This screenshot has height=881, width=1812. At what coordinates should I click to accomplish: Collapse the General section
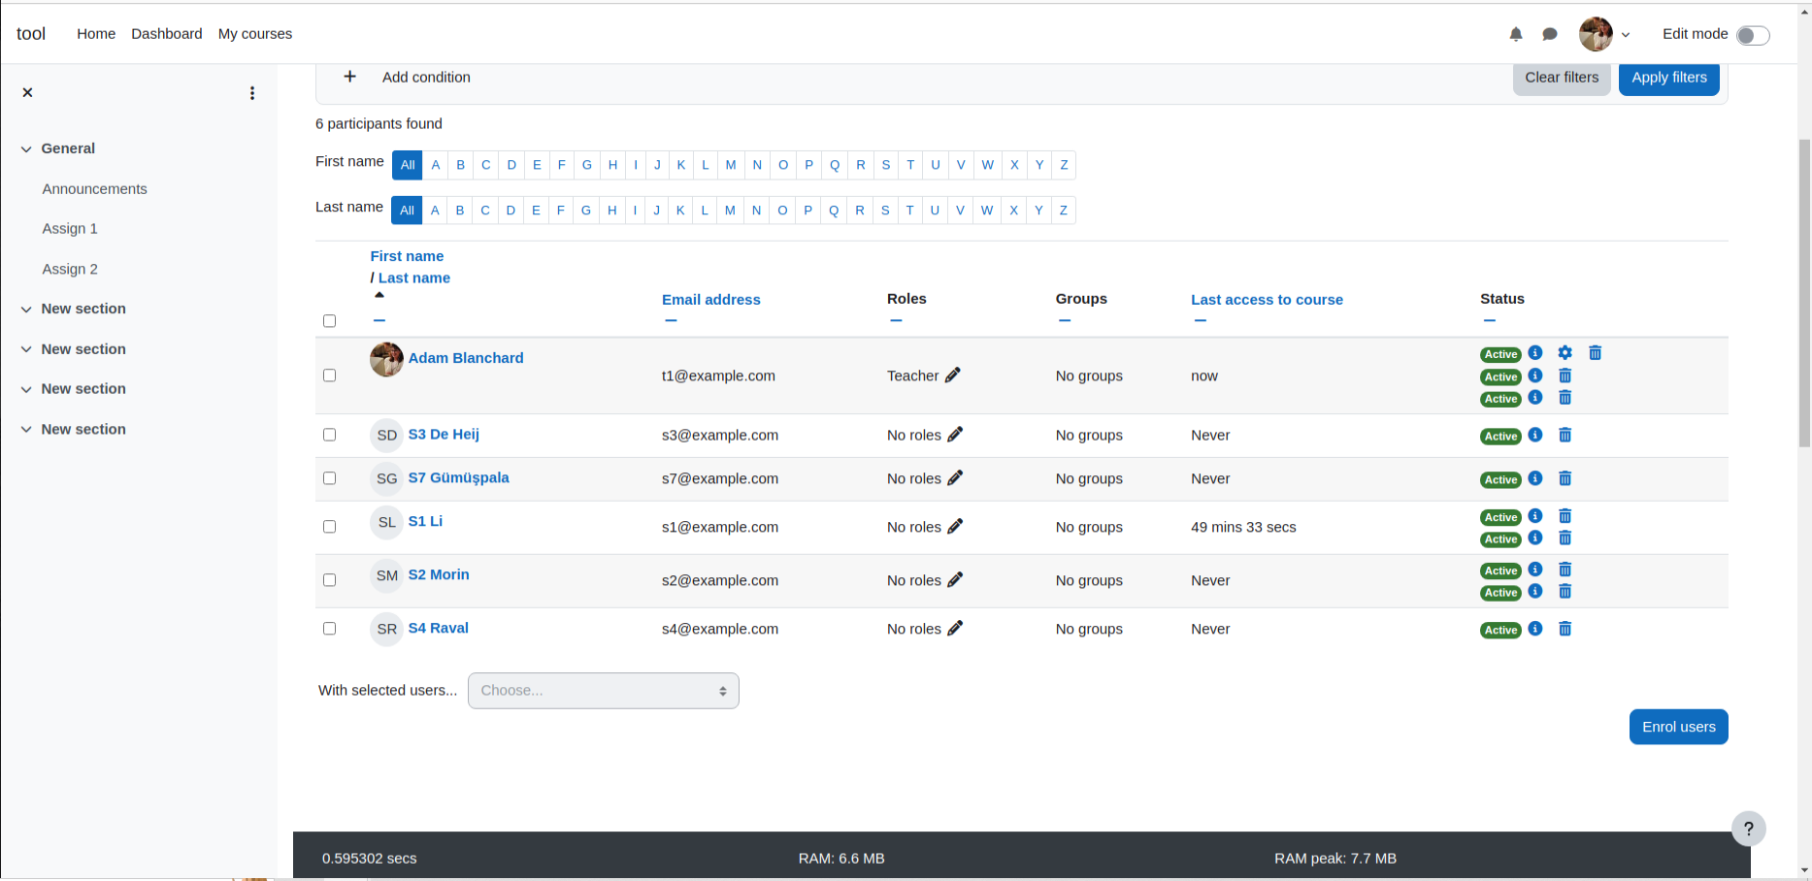pyautogui.click(x=26, y=148)
